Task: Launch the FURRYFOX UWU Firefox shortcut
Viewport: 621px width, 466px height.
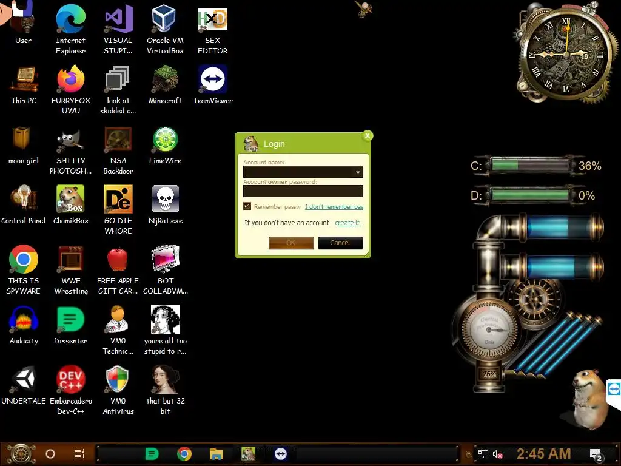Action: 70,89
